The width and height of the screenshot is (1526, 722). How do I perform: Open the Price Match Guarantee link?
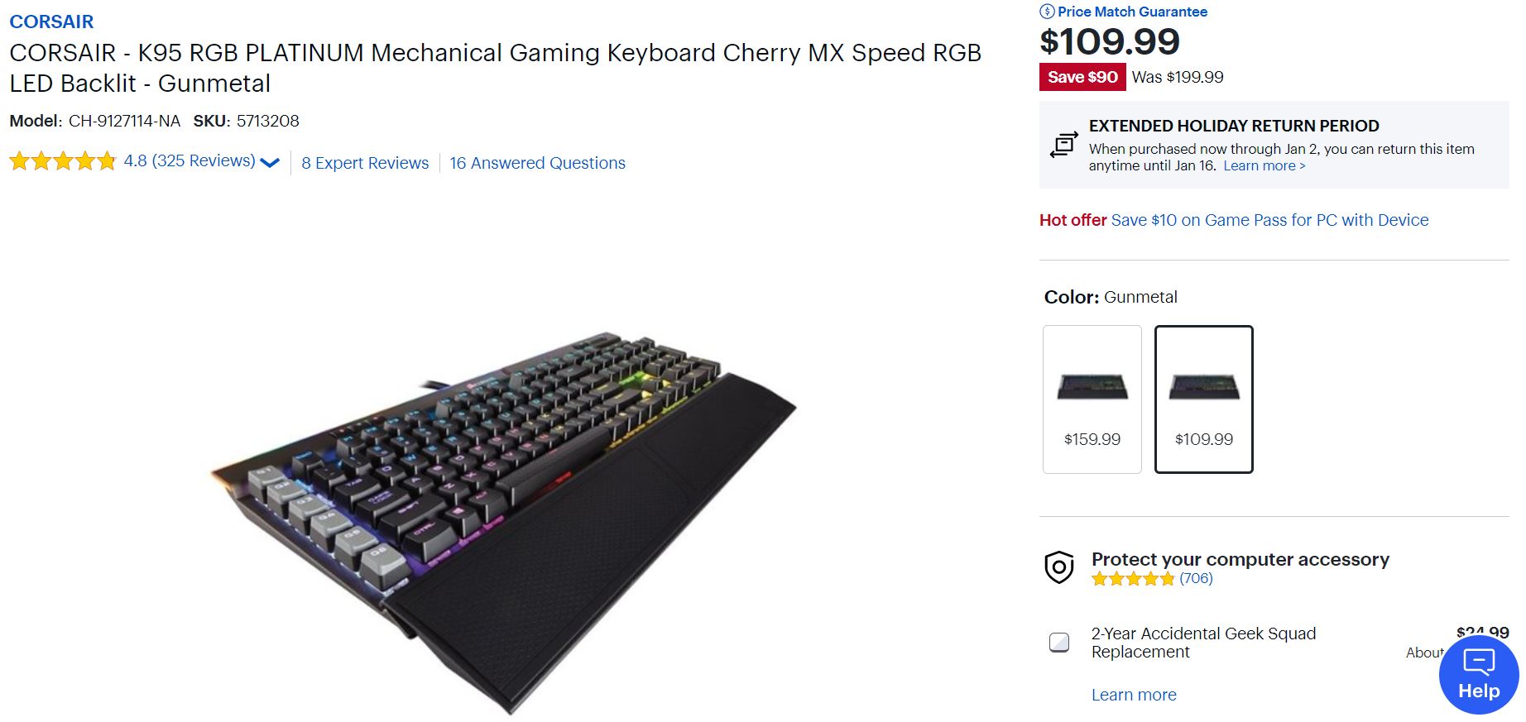[x=1132, y=12]
